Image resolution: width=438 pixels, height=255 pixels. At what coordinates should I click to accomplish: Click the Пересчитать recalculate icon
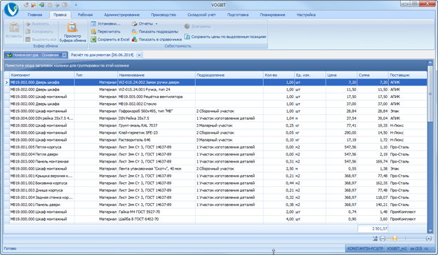pos(93,32)
